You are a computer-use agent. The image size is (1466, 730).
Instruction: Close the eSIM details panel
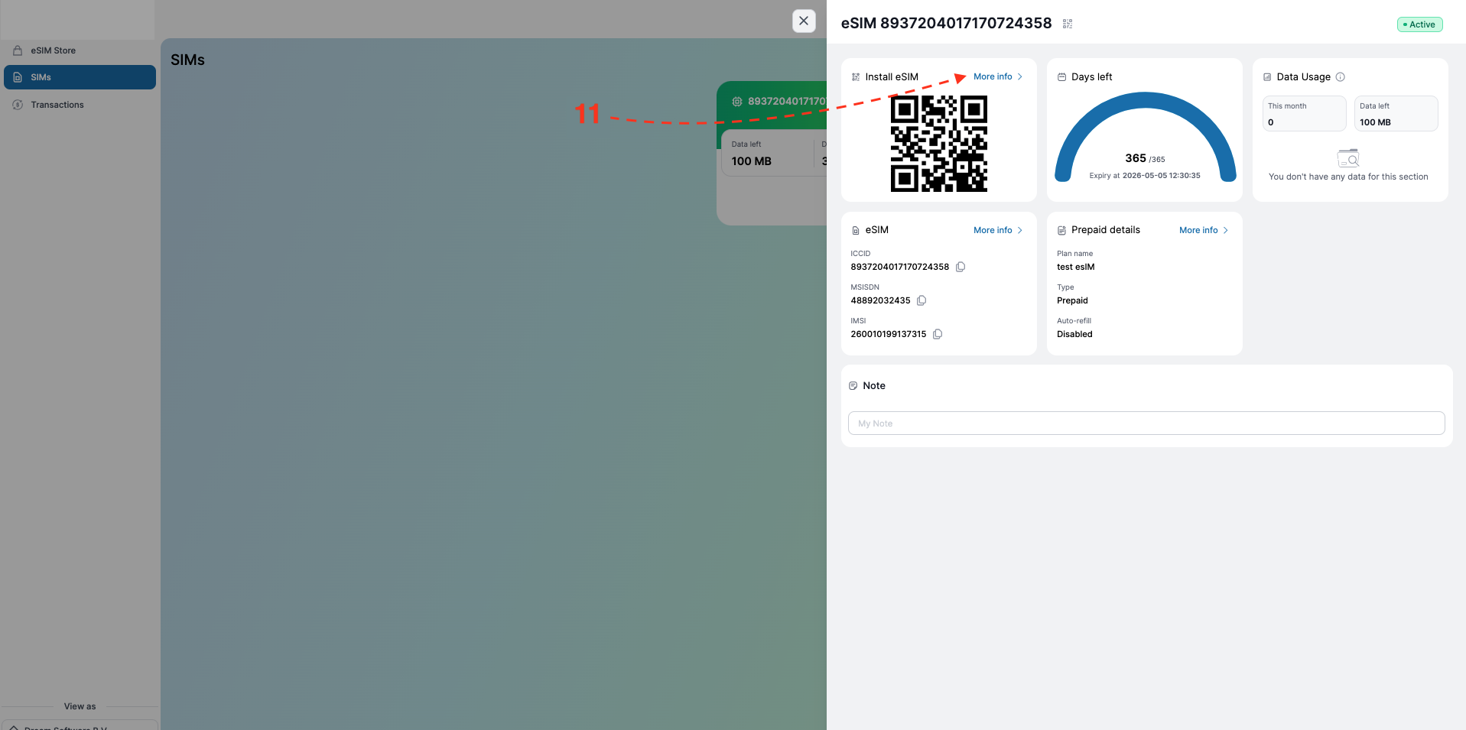tap(804, 21)
